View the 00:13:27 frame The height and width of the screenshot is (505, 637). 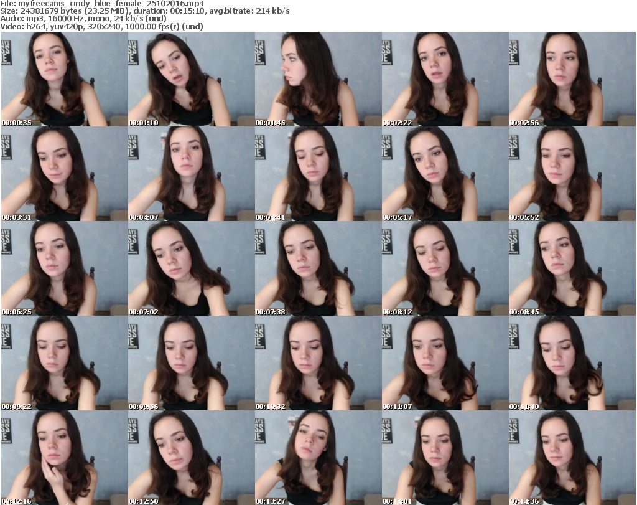click(318, 458)
